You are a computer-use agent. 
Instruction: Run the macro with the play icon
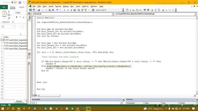pos(65,10)
